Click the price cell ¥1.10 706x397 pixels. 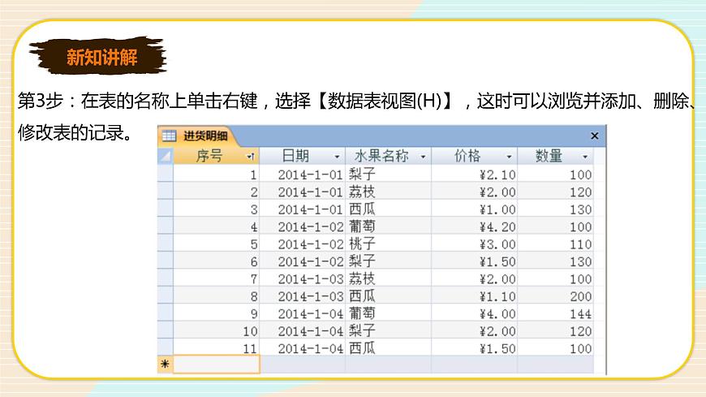474,296
